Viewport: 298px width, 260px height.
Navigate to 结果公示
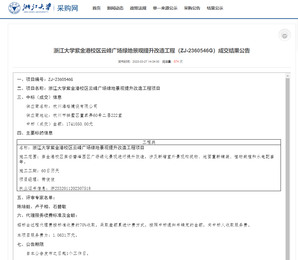(215, 8)
